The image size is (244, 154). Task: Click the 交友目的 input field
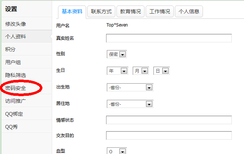[169, 135]
